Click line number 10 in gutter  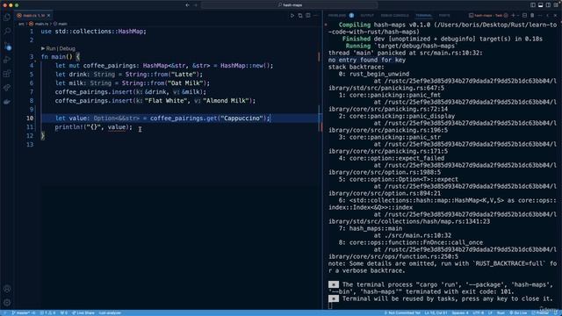pos(30,118)
